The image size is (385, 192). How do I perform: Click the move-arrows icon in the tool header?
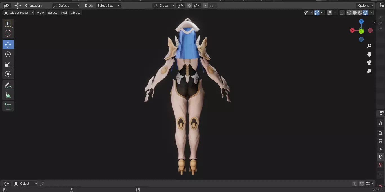[18, 6]
